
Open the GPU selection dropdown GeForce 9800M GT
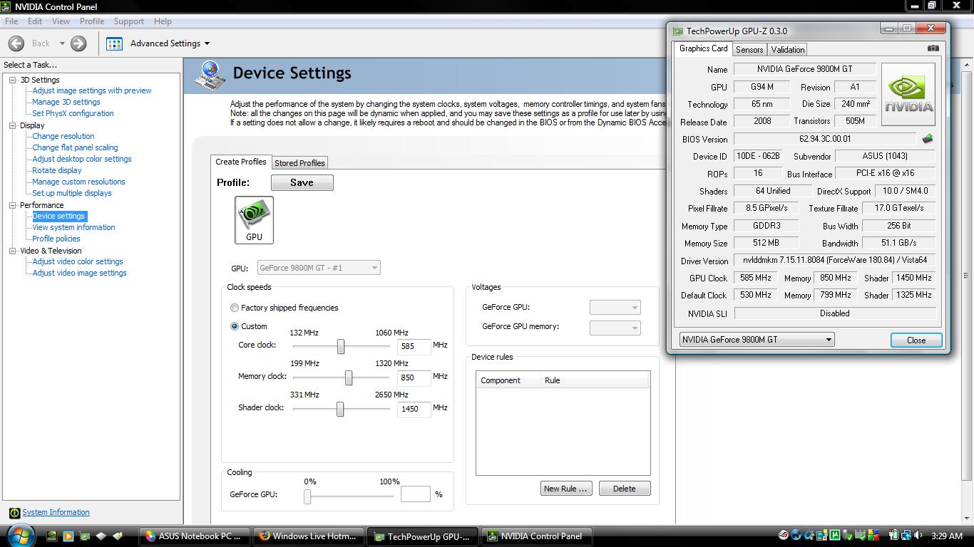pyautogui.click(x=318, y=268)
